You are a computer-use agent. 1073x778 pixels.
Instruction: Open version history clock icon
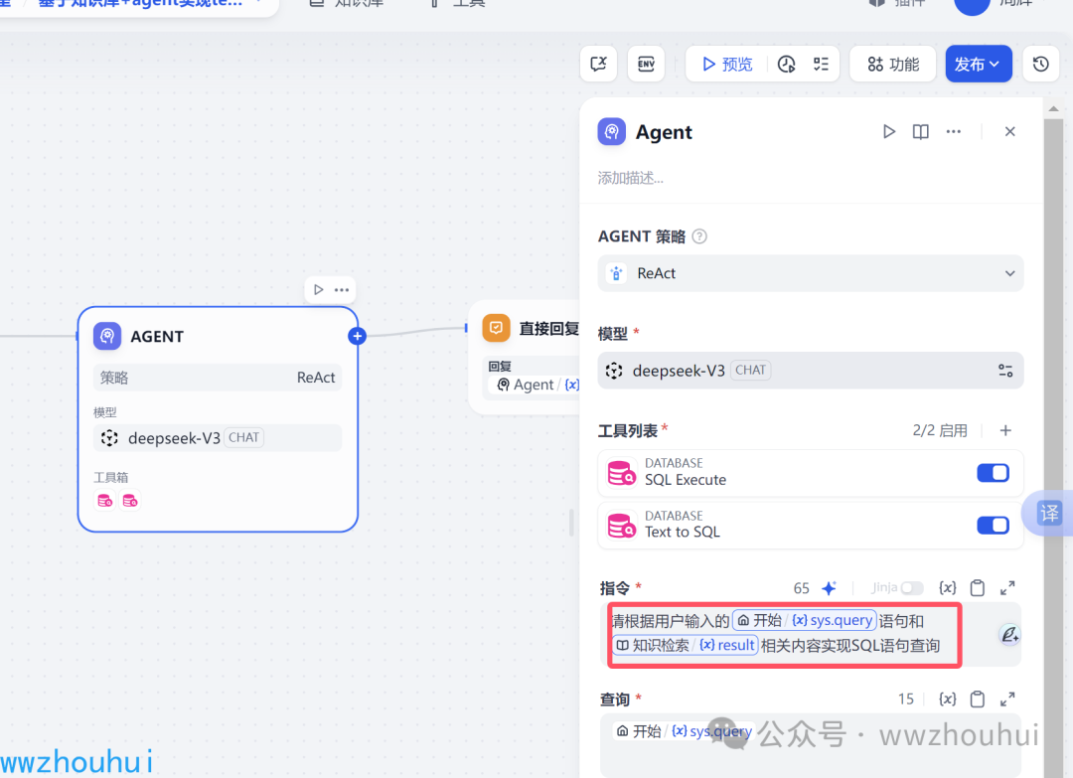[1041, 64]
